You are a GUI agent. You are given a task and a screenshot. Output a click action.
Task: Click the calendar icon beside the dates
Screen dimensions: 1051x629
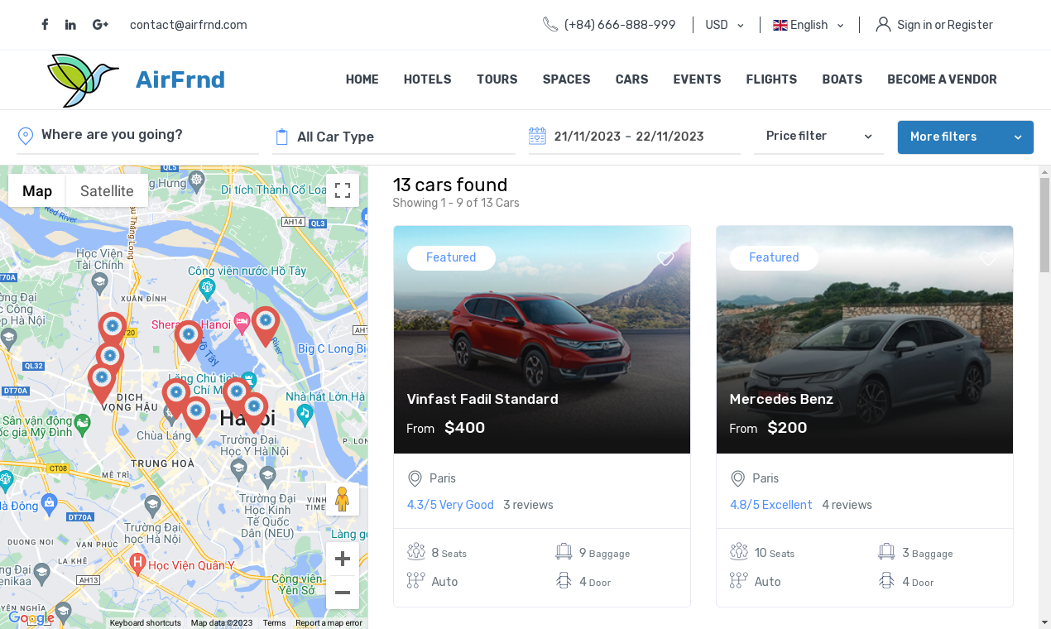(x=537, y=136)
